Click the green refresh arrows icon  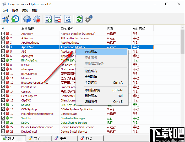click(79, 19)
